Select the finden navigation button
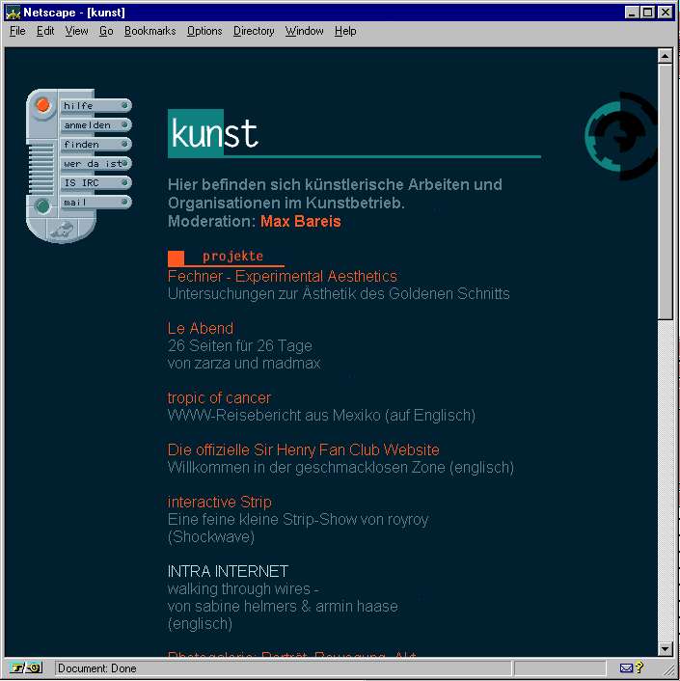 94,145
